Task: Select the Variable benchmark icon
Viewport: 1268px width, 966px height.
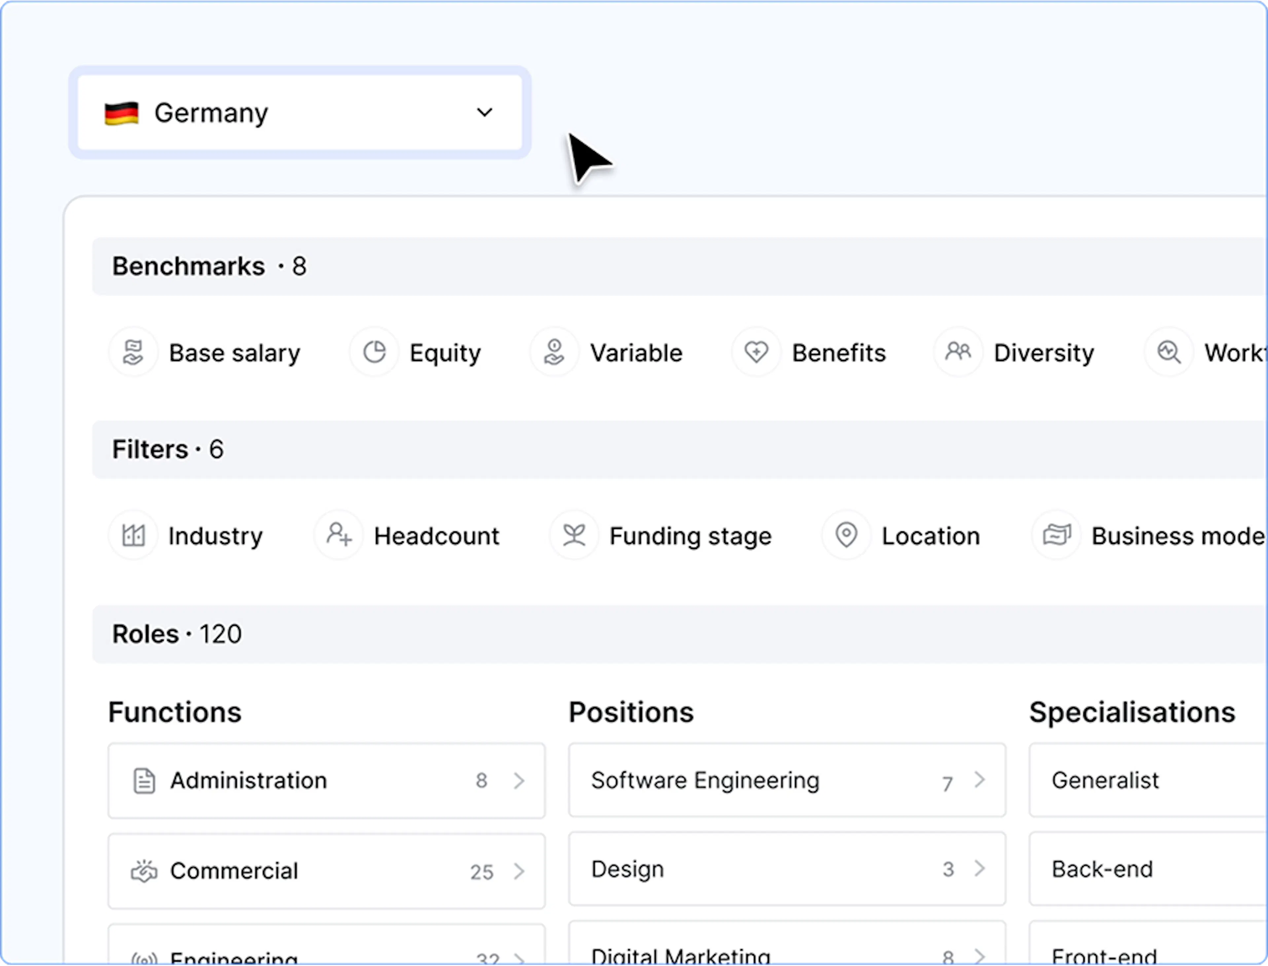Action: tap(554, 352)
